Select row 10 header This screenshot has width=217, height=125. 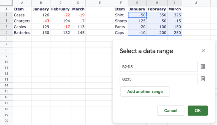click(6, 62)
